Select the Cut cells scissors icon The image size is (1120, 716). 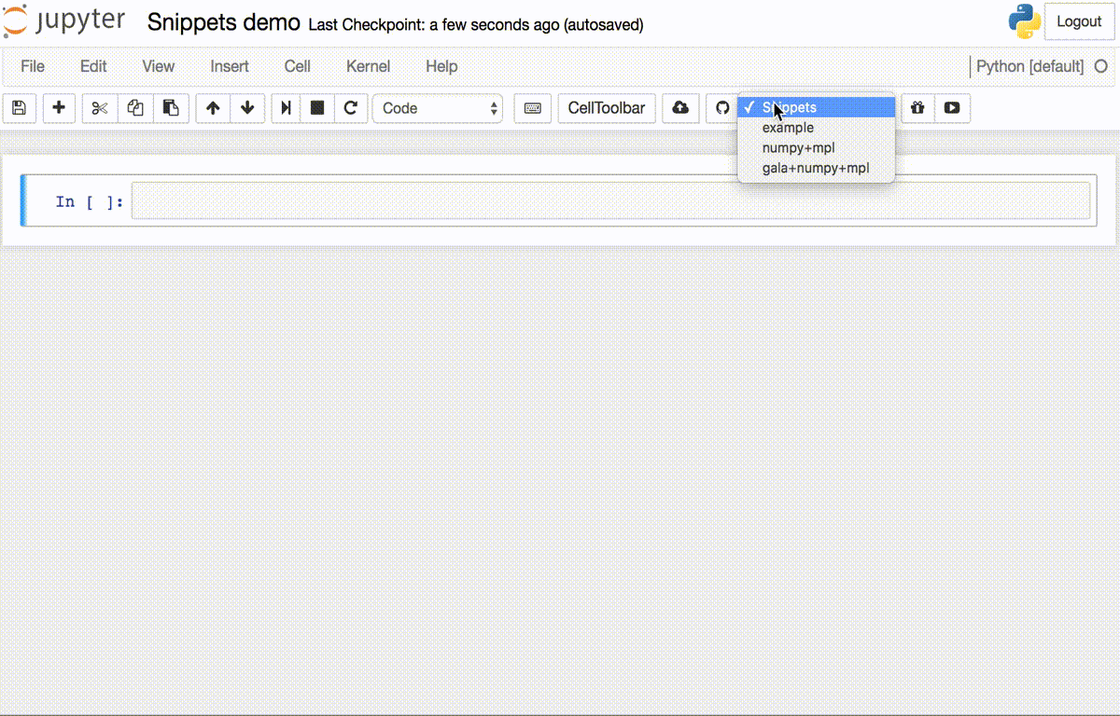pos(99,108)
